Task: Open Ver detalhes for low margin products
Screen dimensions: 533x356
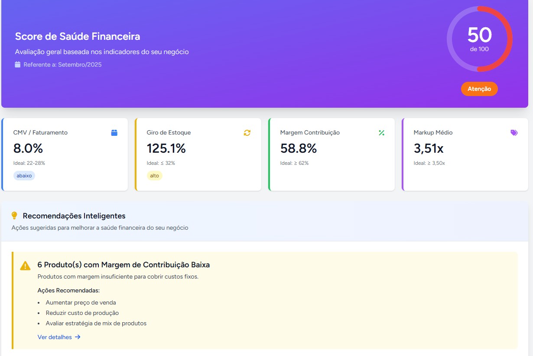Action: (55, 337)
